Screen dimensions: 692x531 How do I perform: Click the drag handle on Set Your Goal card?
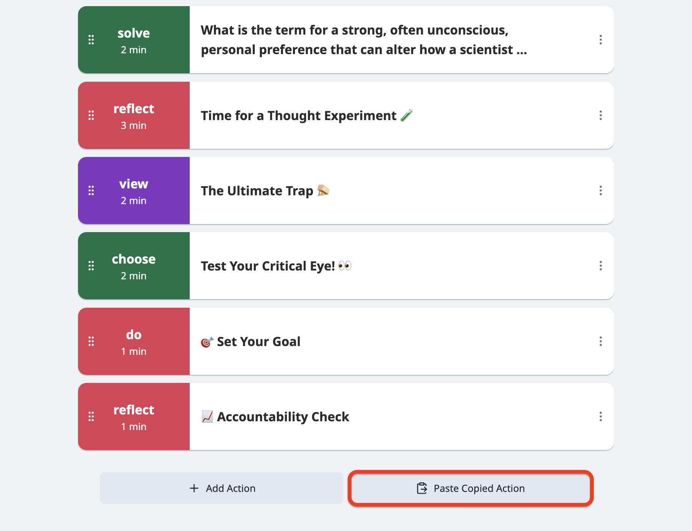coord(91,341)
